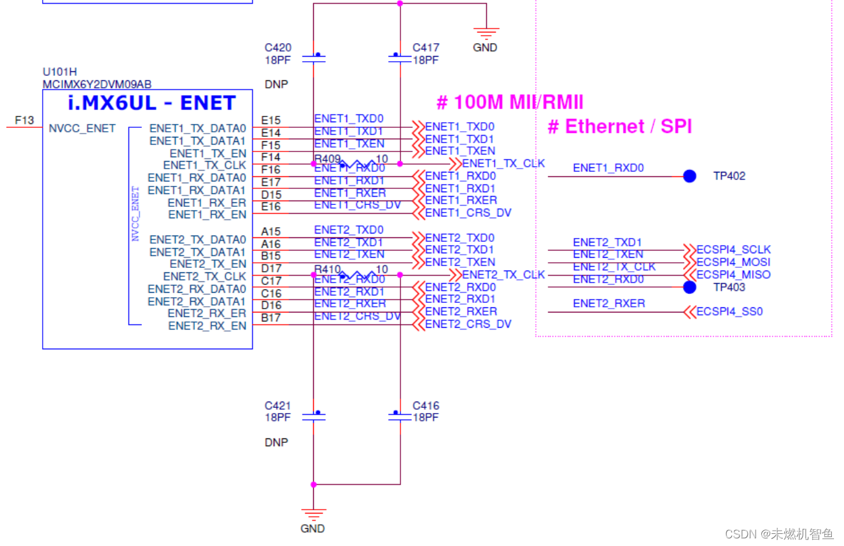Click pin name ENET2_TX_DATA1

pos(198,253)
